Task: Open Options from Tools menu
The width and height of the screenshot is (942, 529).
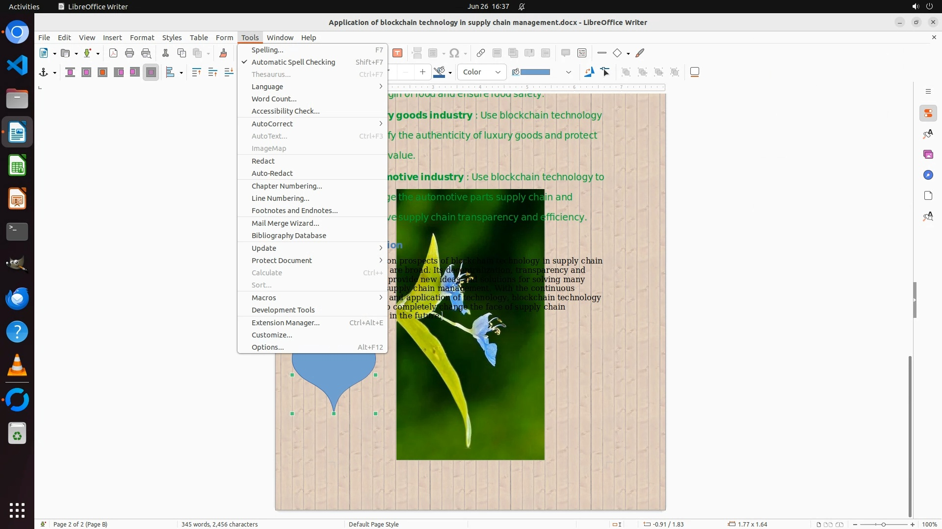Action: point(267,347)
